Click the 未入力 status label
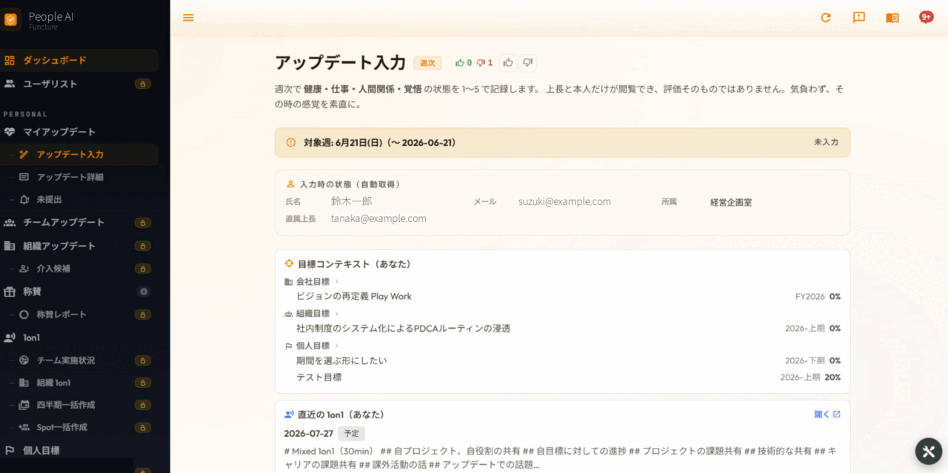 (x=826, y=142)
